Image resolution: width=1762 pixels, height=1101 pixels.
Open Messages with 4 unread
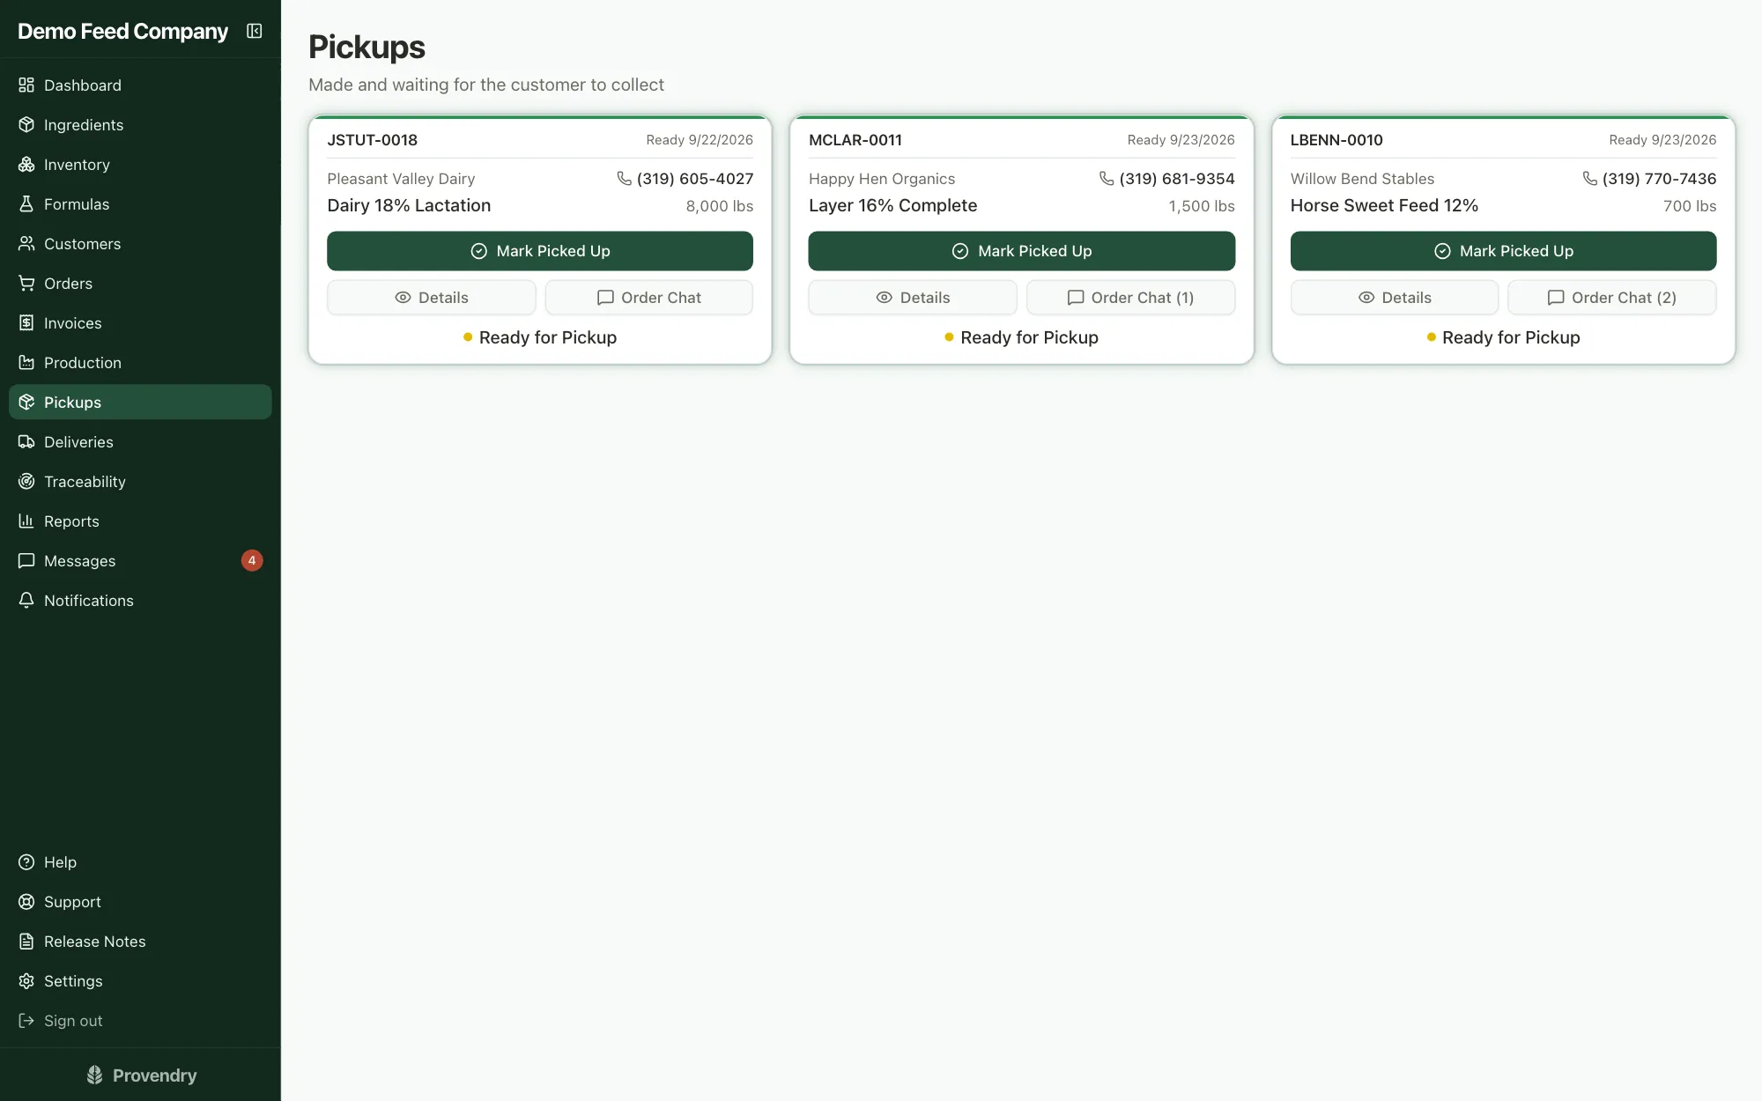tap(140, 560)
